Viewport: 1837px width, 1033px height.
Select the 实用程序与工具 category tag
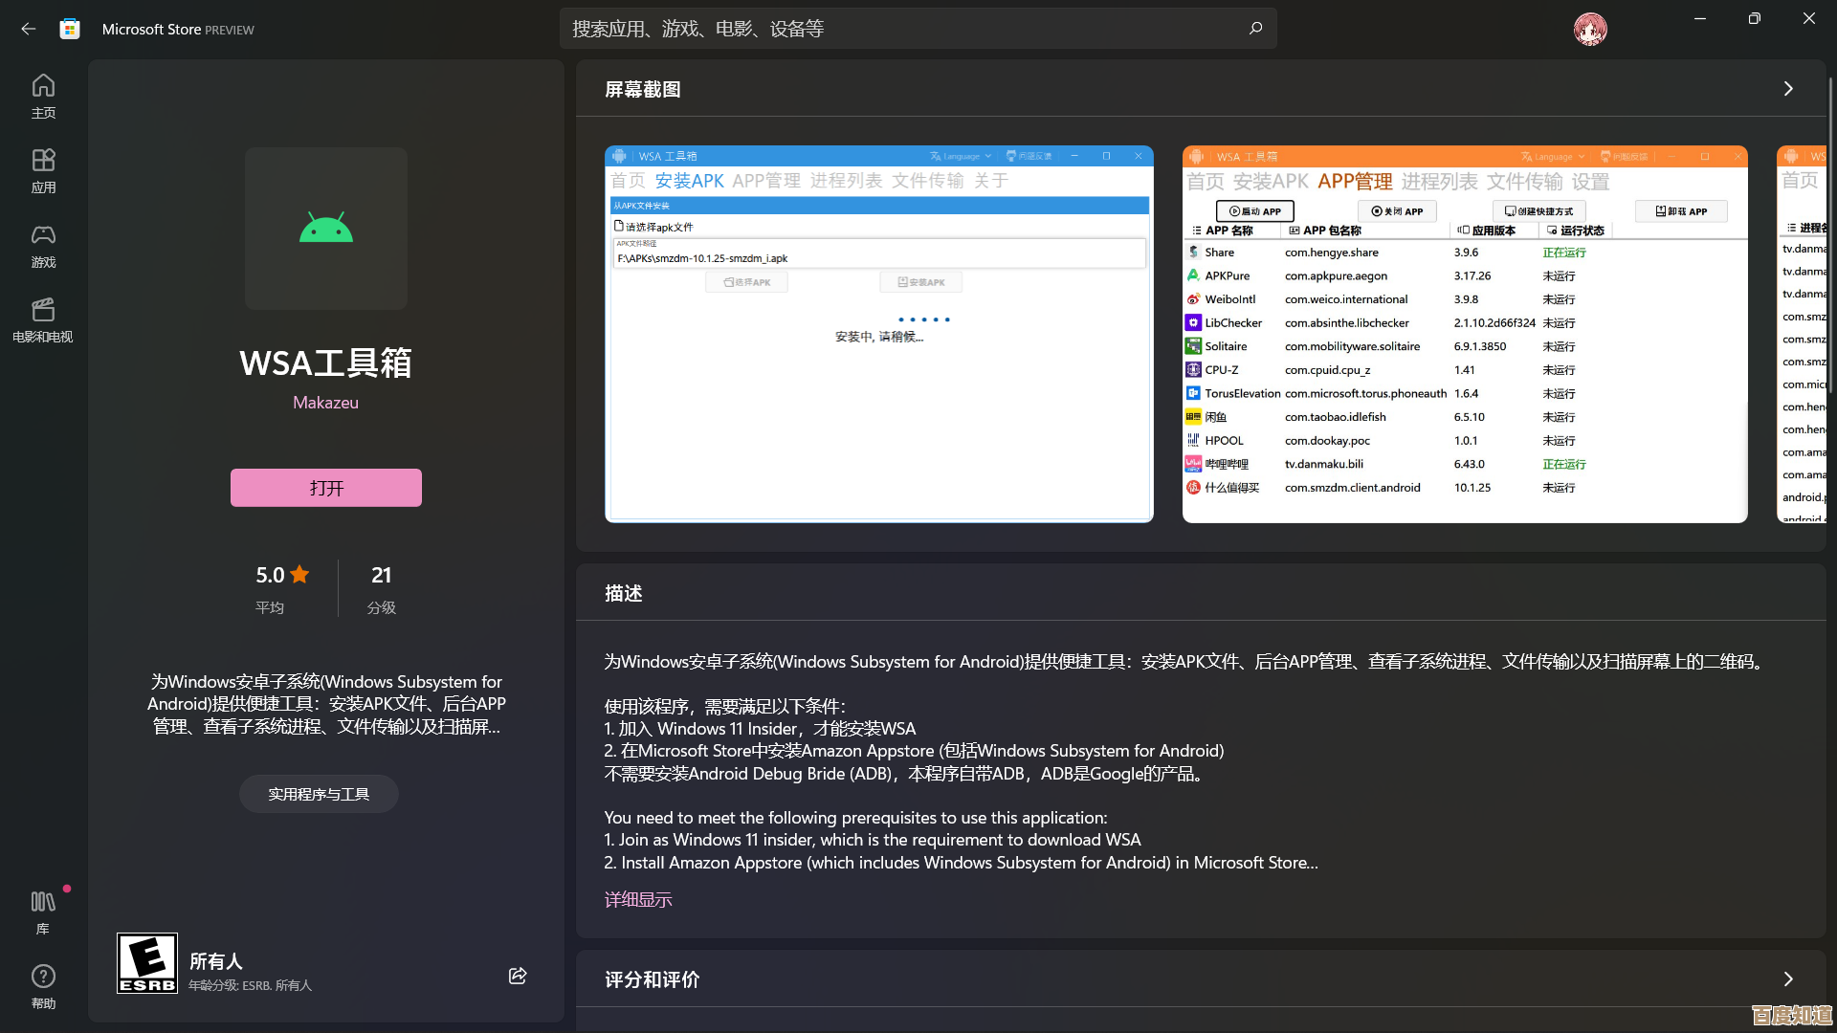[319, 794]
